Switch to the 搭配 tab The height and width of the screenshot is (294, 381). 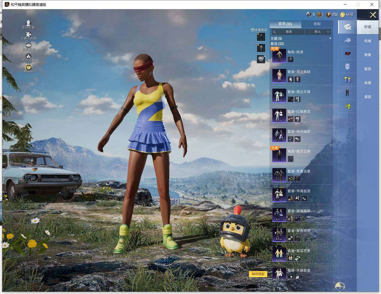(x=317, y=24)
